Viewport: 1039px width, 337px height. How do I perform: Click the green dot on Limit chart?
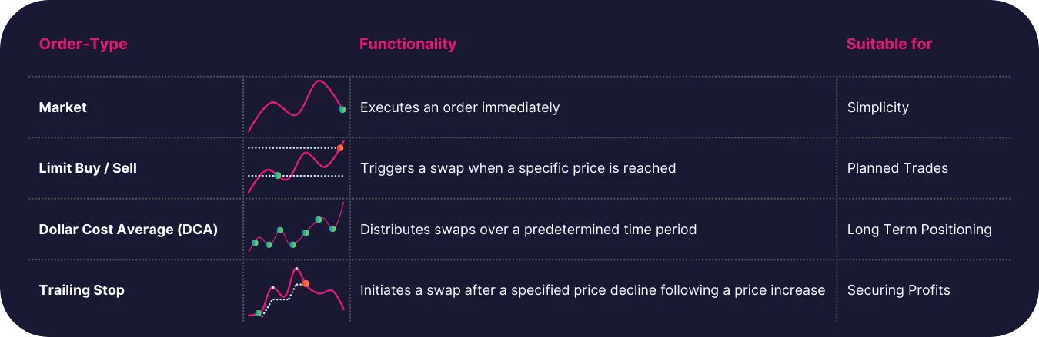[x=278, y=176]
